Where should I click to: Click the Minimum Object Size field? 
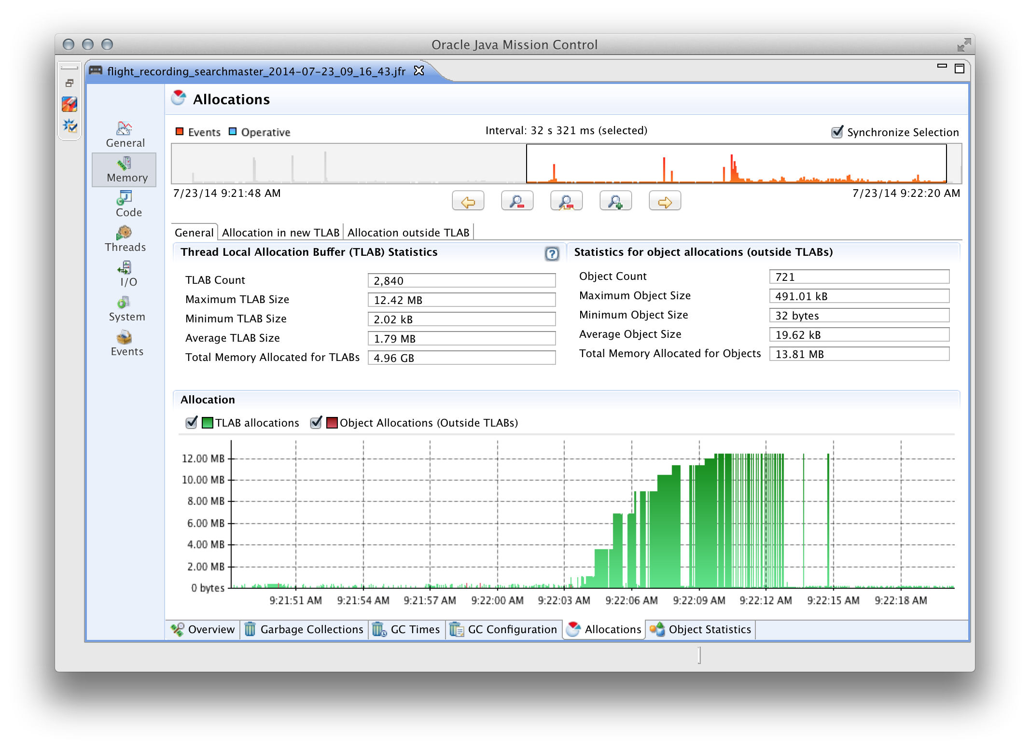[859, 315]
